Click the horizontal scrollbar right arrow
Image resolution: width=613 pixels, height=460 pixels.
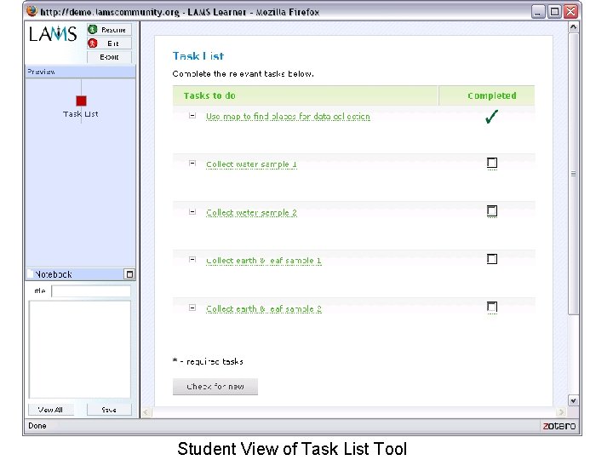561,412
